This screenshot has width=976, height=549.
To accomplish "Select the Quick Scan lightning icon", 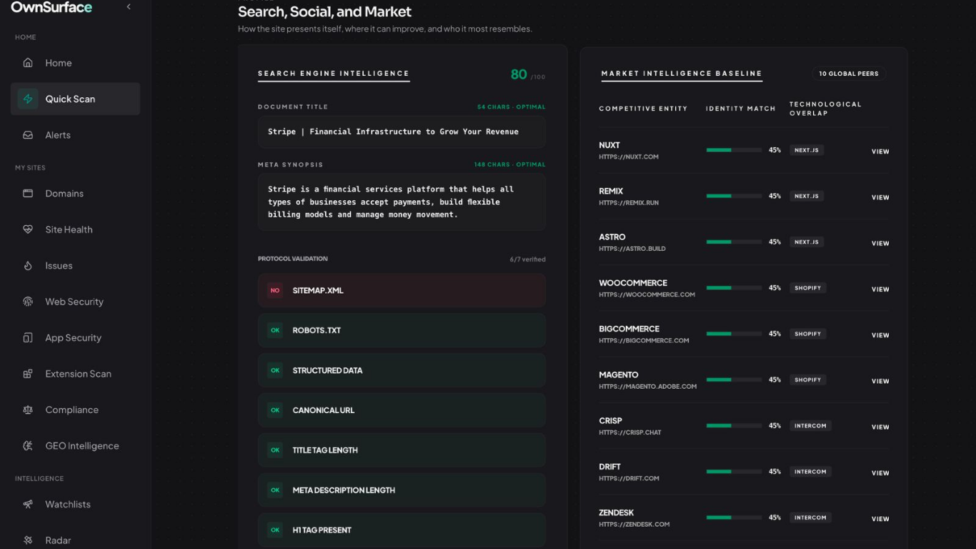I will [x=28, y=99].
